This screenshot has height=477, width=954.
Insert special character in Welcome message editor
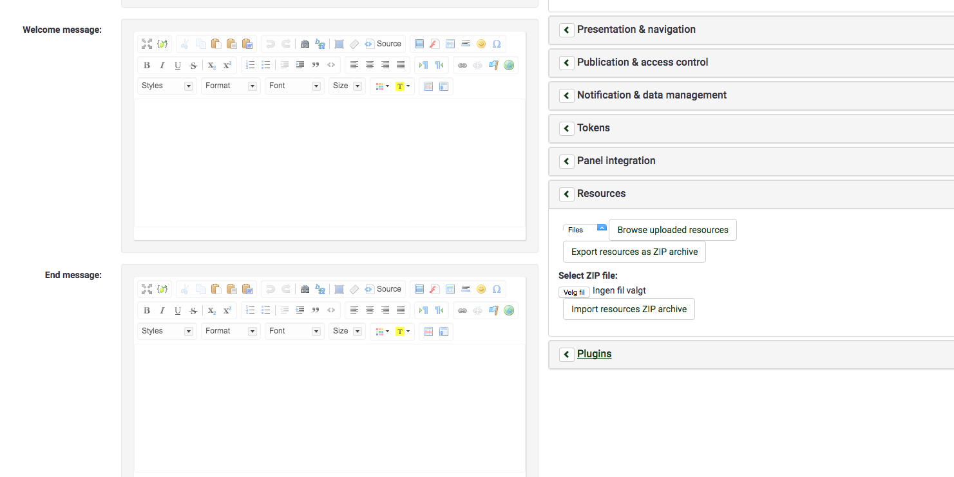pos(497,44)
